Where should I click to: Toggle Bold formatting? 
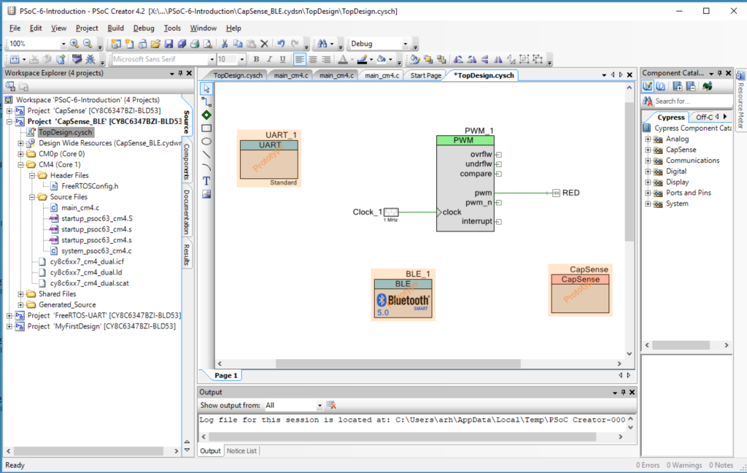point(256,59)
